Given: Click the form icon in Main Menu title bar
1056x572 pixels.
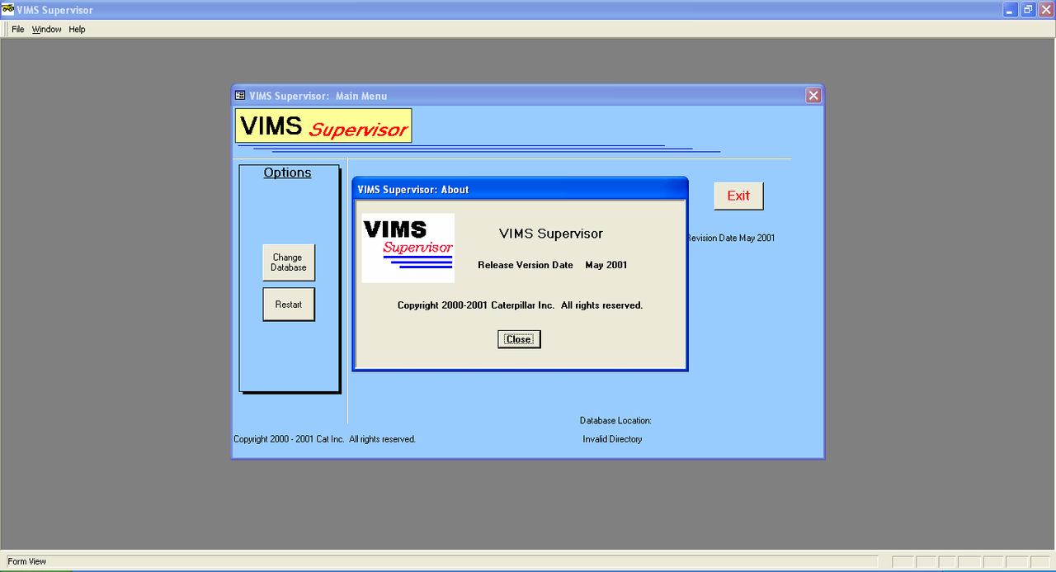Looking at the screenshot, I should point(240,96).
